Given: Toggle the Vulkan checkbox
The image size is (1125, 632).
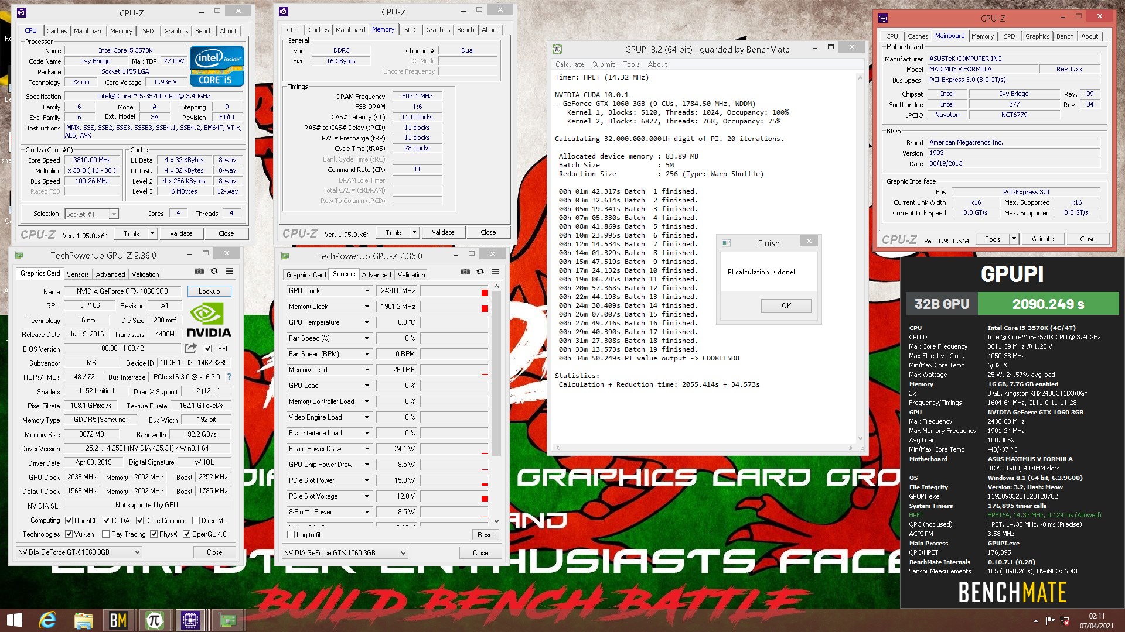Looking at the screenshot, I should pos(69,534).
